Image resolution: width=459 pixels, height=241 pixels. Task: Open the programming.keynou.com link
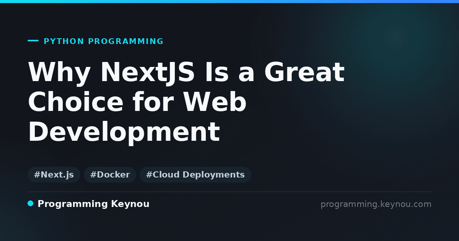pyautogui.click(x=376, y=204)
